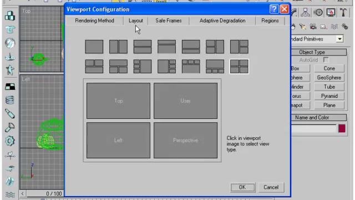
Task: Click the time slider showing 0 / 100
Action: (45, 194)
